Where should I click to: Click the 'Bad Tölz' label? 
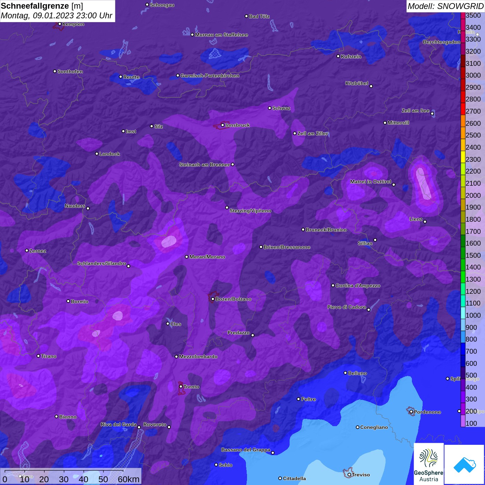[x=259, y=16]
